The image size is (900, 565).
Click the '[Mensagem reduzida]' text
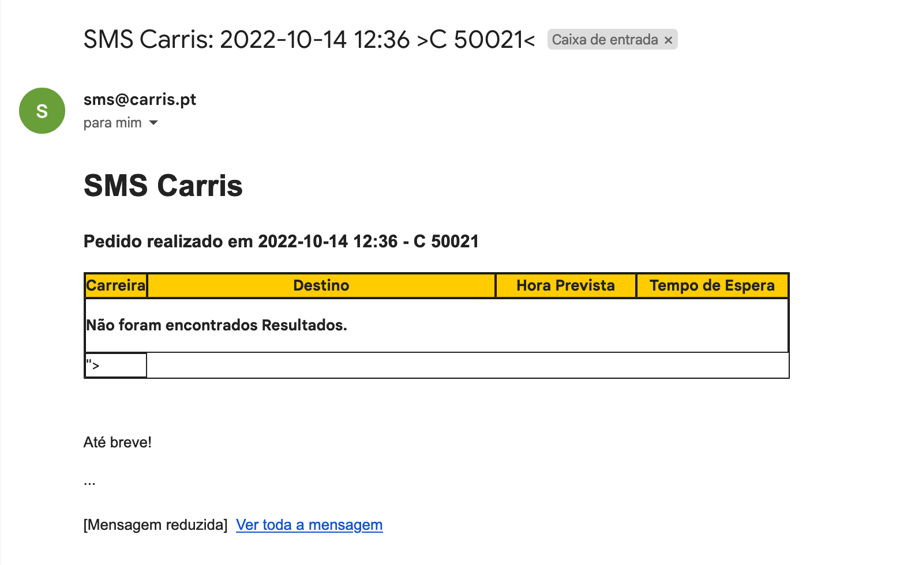coord(156,525)
